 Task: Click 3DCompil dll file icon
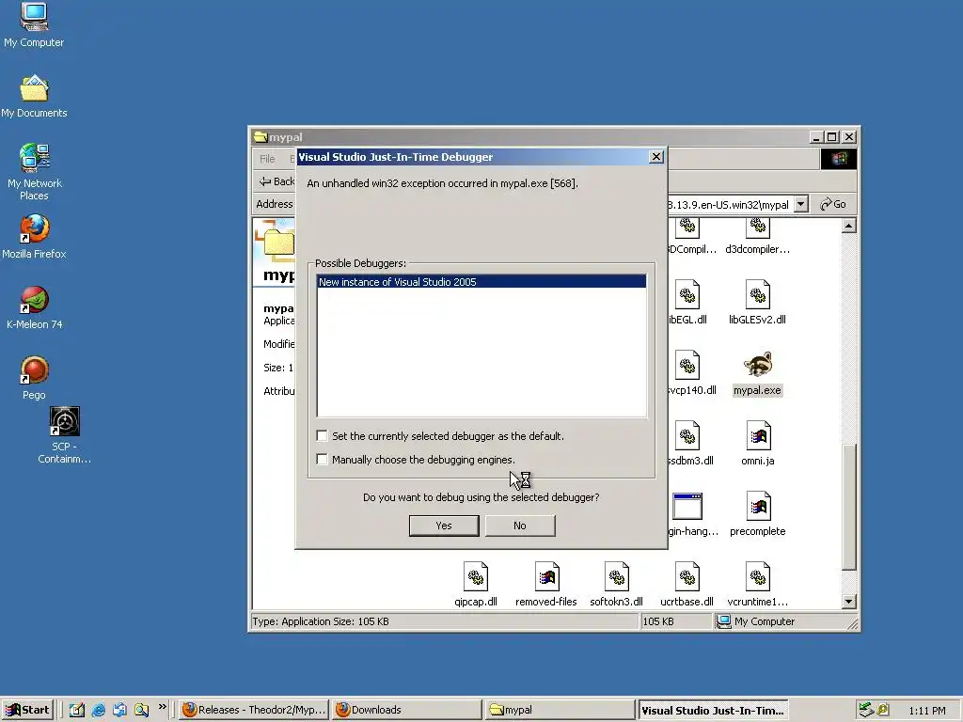pyautogui.click(x=687, y=228)
